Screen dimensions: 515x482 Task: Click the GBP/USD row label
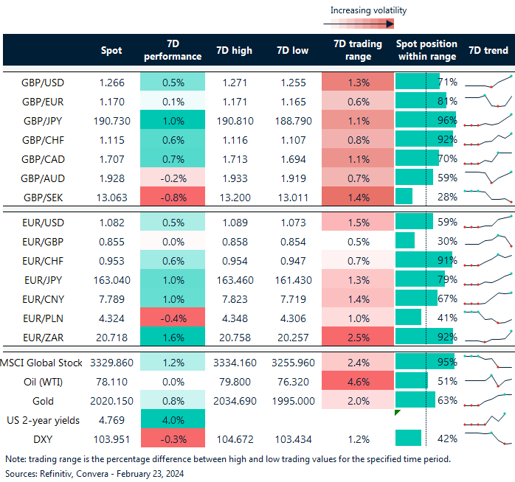[x=43, y=83]
